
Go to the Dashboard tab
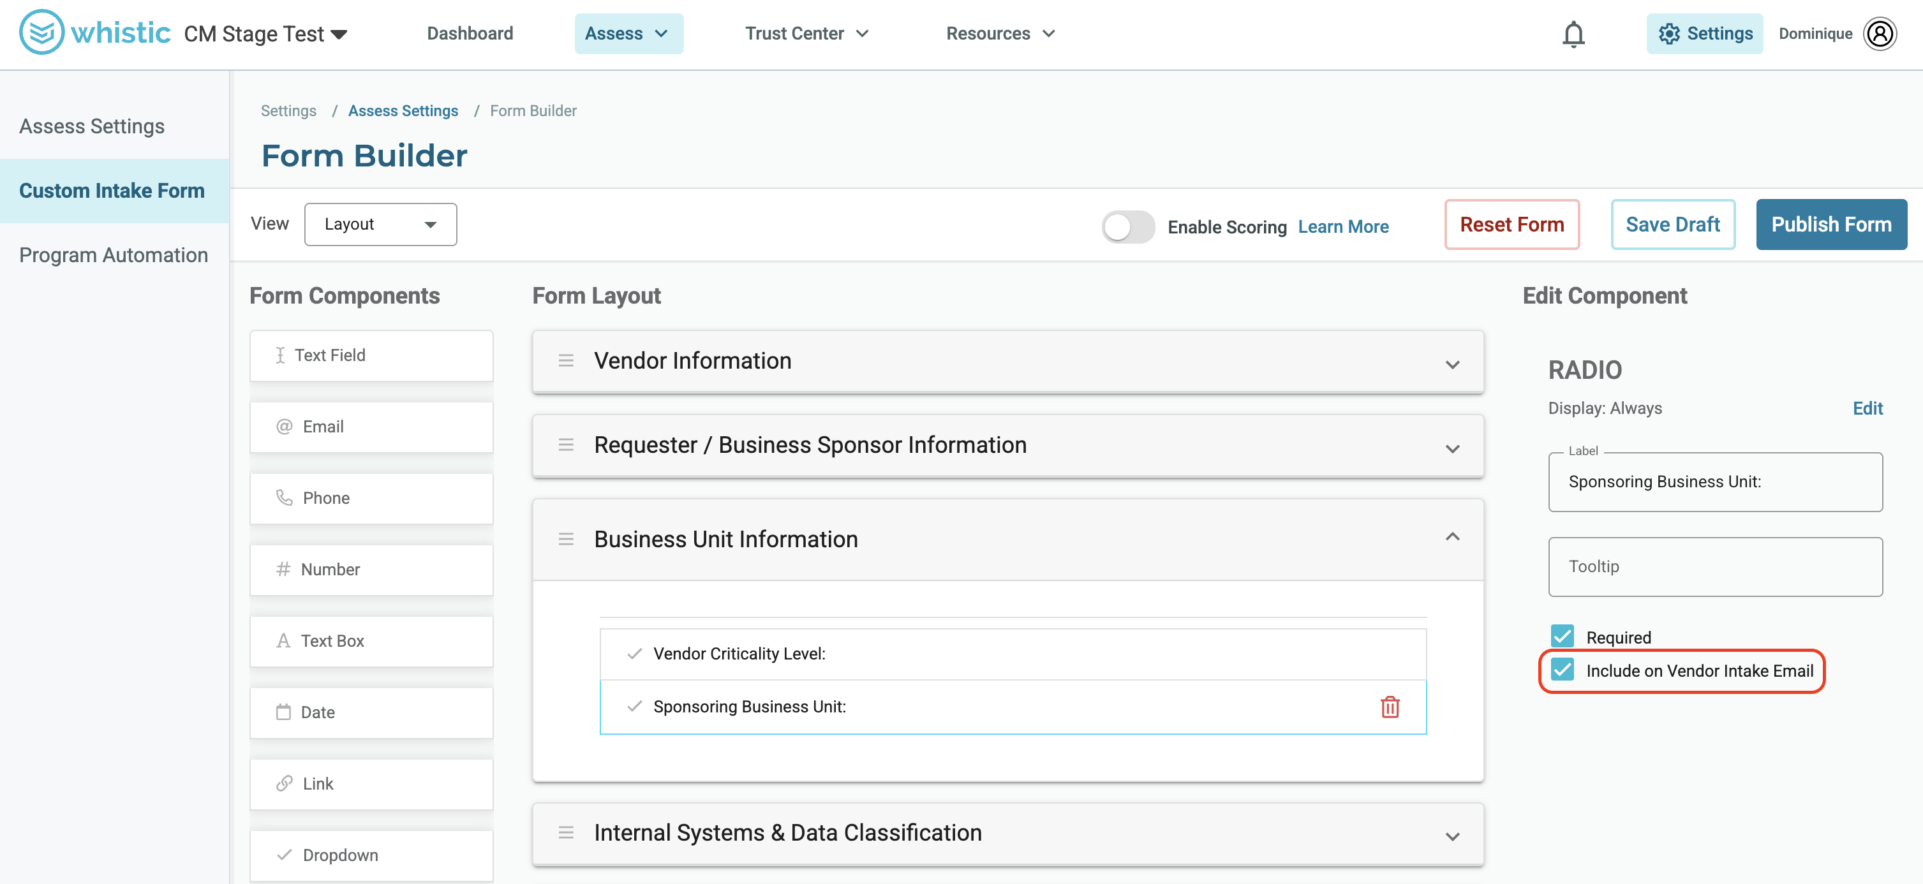tap(470, 34)
